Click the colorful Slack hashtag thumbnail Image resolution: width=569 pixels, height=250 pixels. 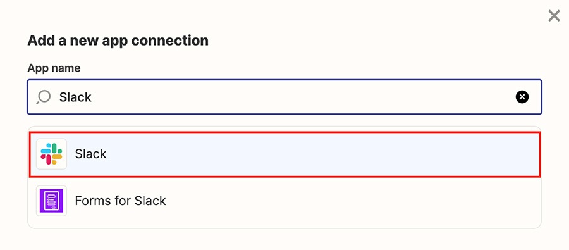[52, 154]
